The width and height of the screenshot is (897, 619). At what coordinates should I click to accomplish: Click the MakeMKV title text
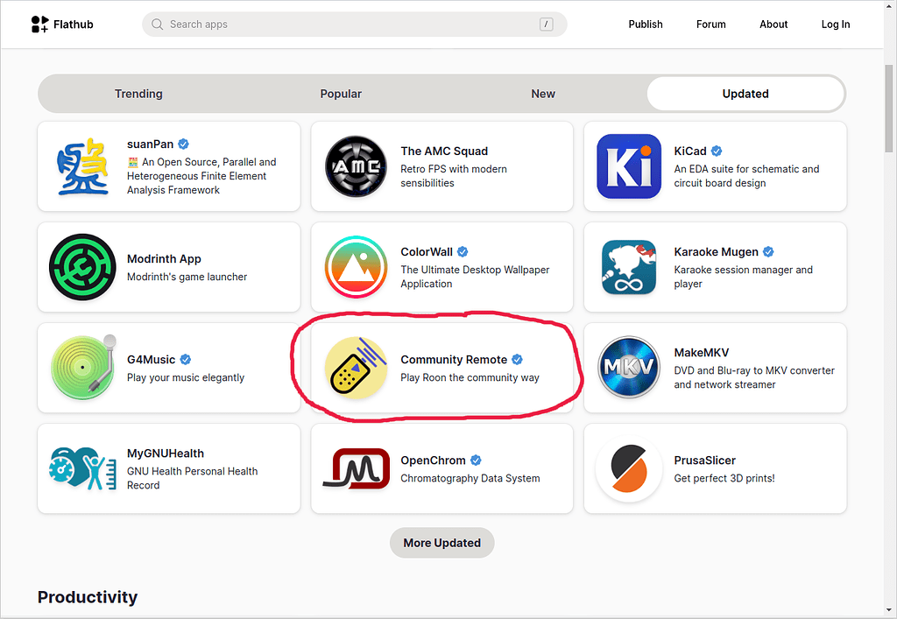(702, 353)
